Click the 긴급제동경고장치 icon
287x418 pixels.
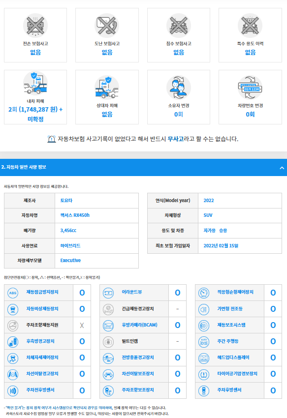point(108,309)
